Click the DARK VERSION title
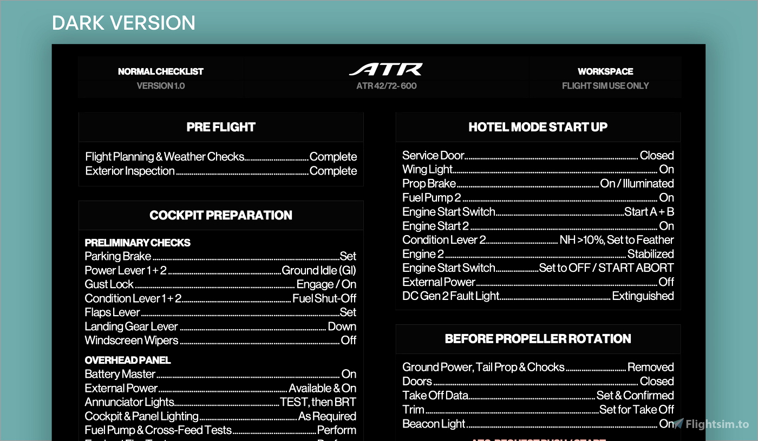Image resolution: width=758 pixels, height=441 pixels. pyautogui.click(x=124, y=23)
